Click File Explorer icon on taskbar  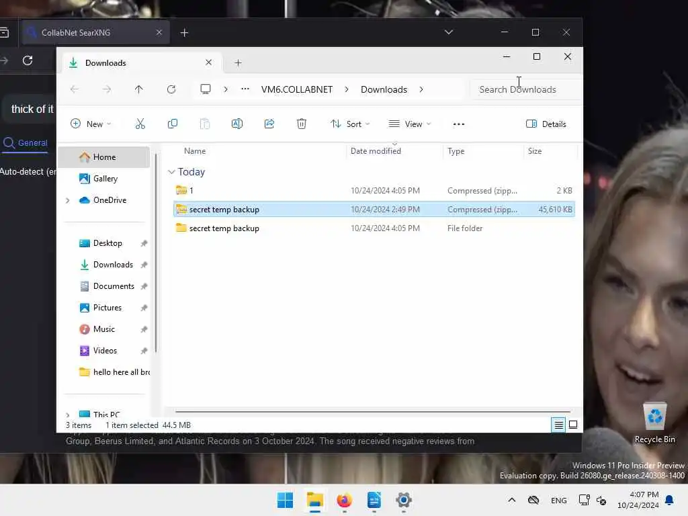coord(314,500)
